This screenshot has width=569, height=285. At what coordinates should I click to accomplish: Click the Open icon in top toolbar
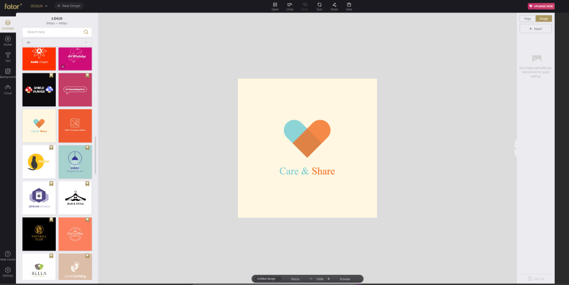pos(275,6)
